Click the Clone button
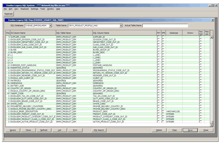 click(x=28, y=130)
